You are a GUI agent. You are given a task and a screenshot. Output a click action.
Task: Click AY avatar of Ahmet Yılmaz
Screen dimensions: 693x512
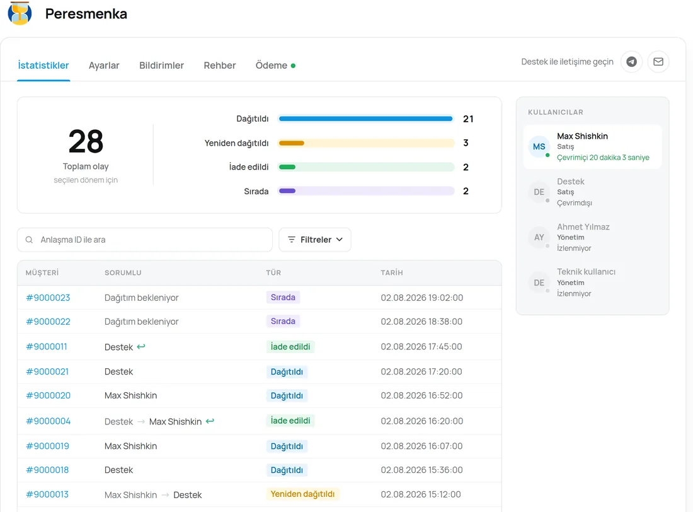pos(539,237)
